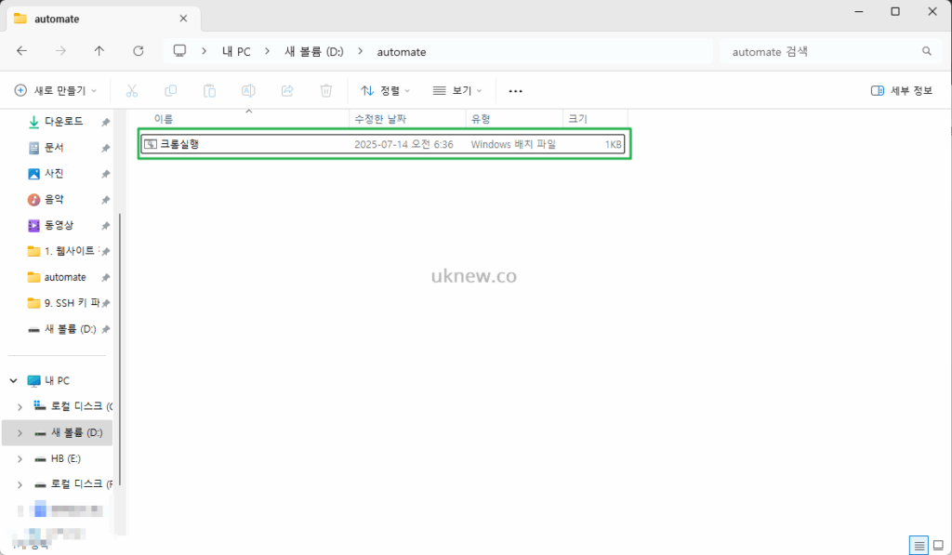
Task: Click the back navigation arrow
Action: tap(22, 51)
